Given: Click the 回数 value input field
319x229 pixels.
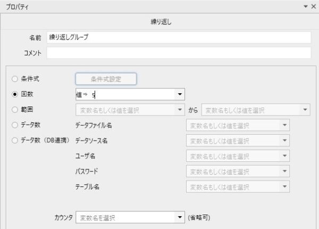Looking at the screenshot, I should (125, 95).
